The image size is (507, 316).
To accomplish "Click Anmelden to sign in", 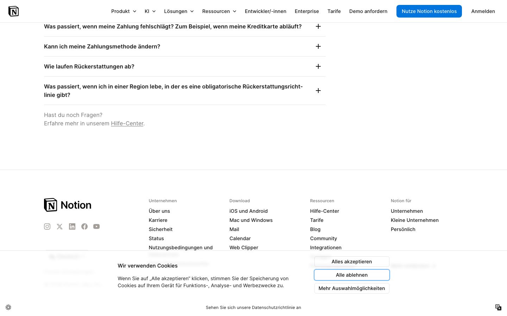I will [483, 11].
